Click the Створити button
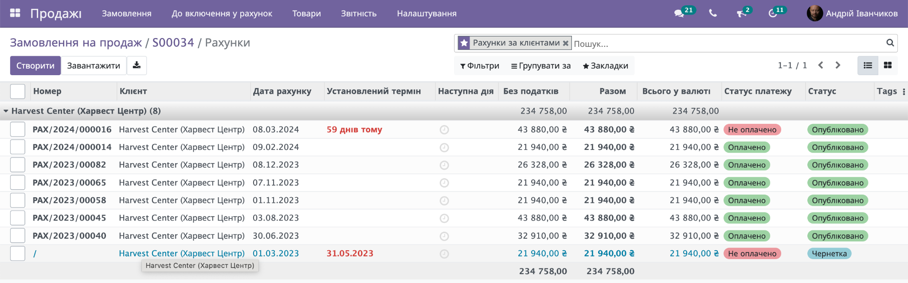Screen dimensions: 908x283 pos(35,65)
